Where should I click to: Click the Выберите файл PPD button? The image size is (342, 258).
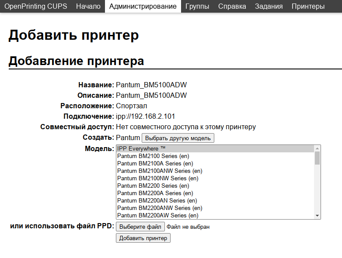point(140,227)
